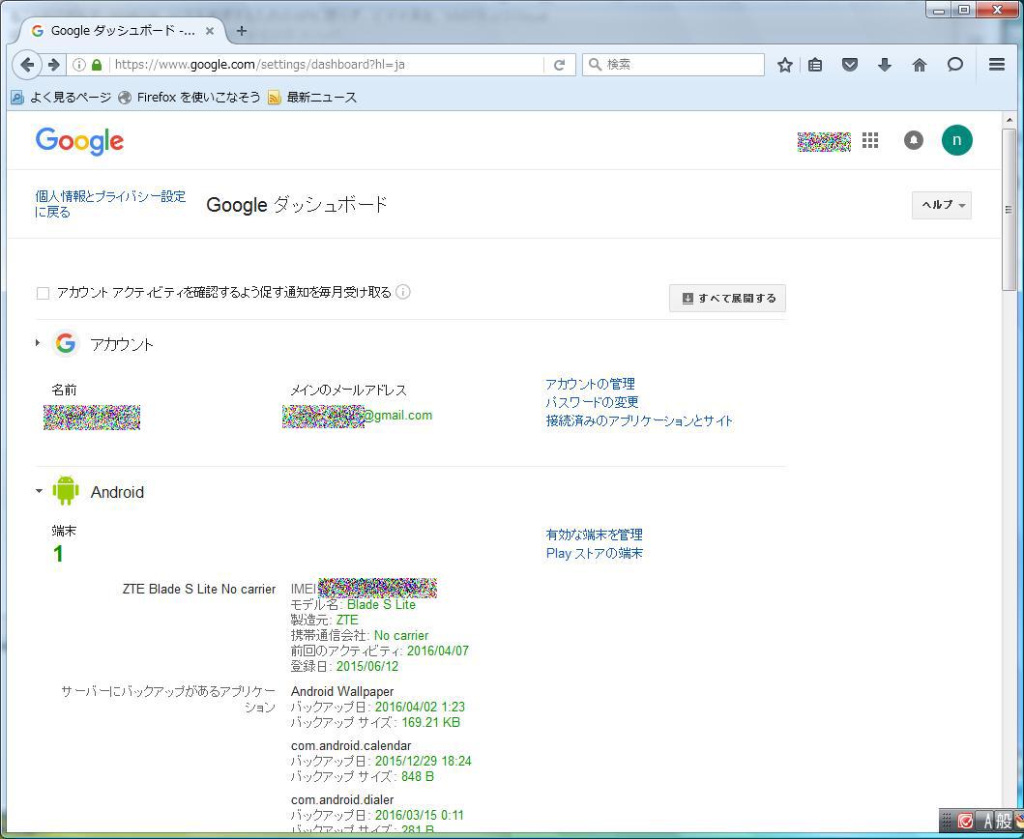Click the Google apps grid icon
The height and width of the screenshot is (839, 1024).
point(870,140)
